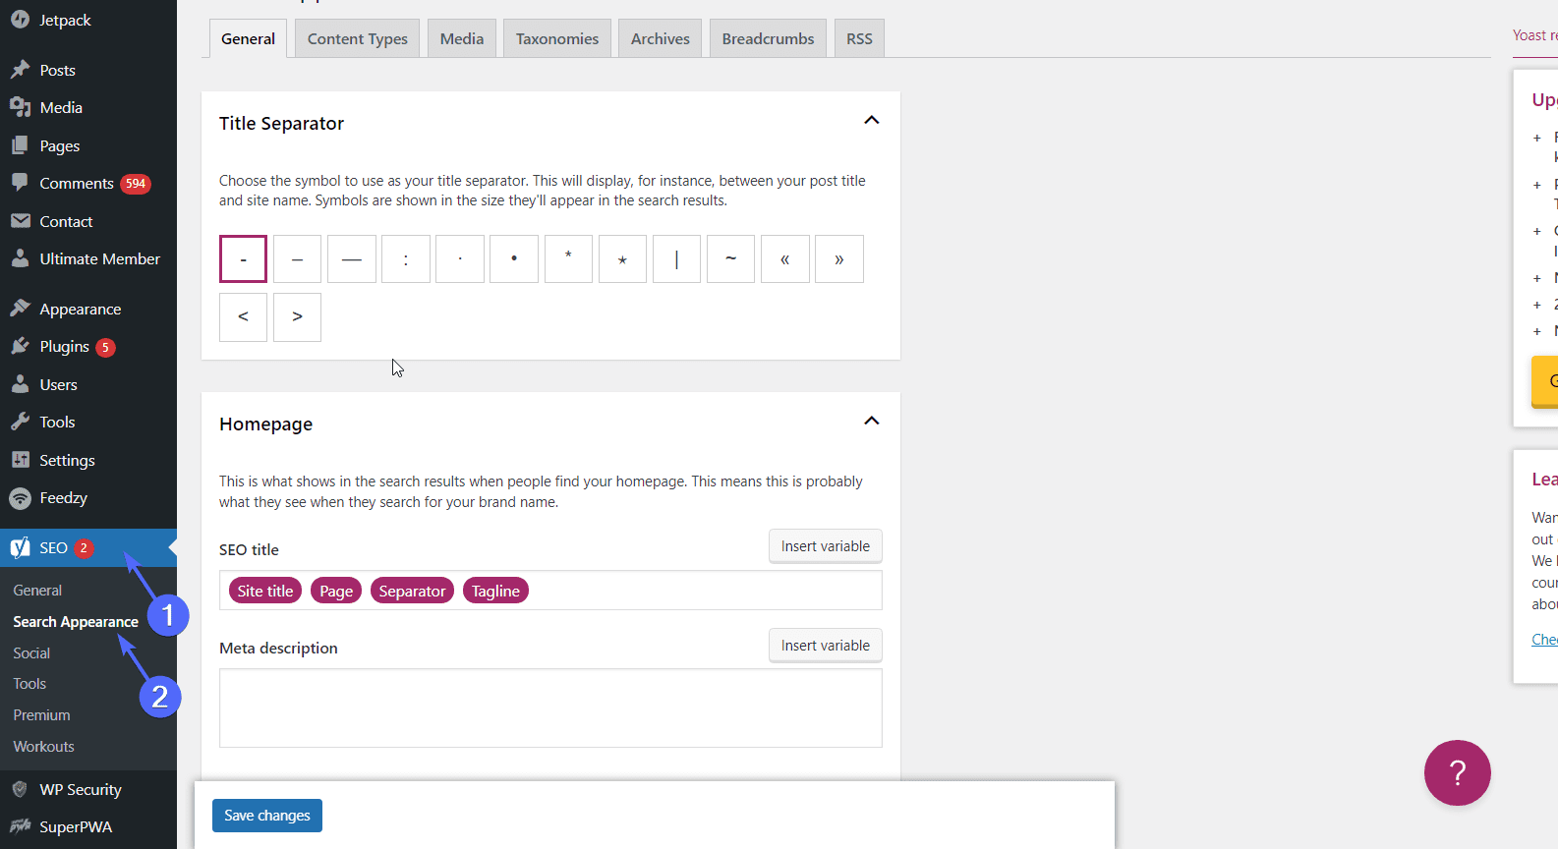
Task: Click the 594 comments count badge
Action: (x=136, y=184)
